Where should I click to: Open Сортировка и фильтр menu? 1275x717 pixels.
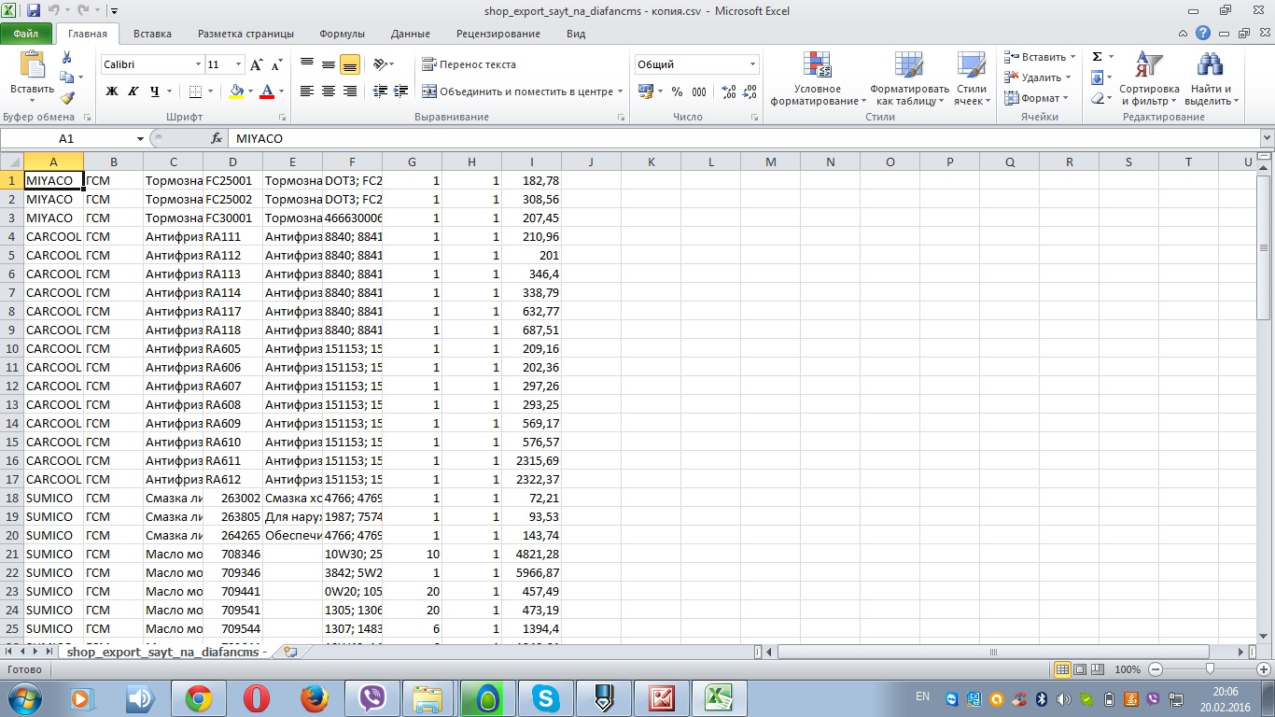[1149, 79]
